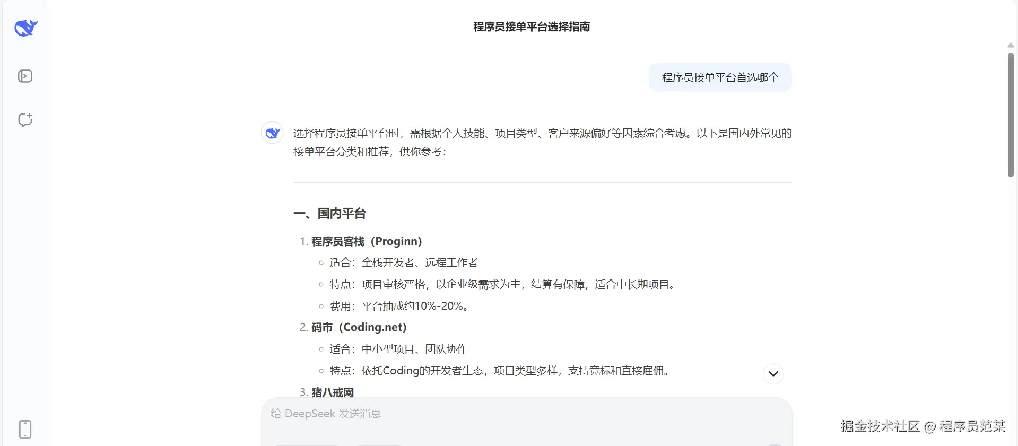
Task: Click the heading 一、国内平台
Action: (329, 214)
